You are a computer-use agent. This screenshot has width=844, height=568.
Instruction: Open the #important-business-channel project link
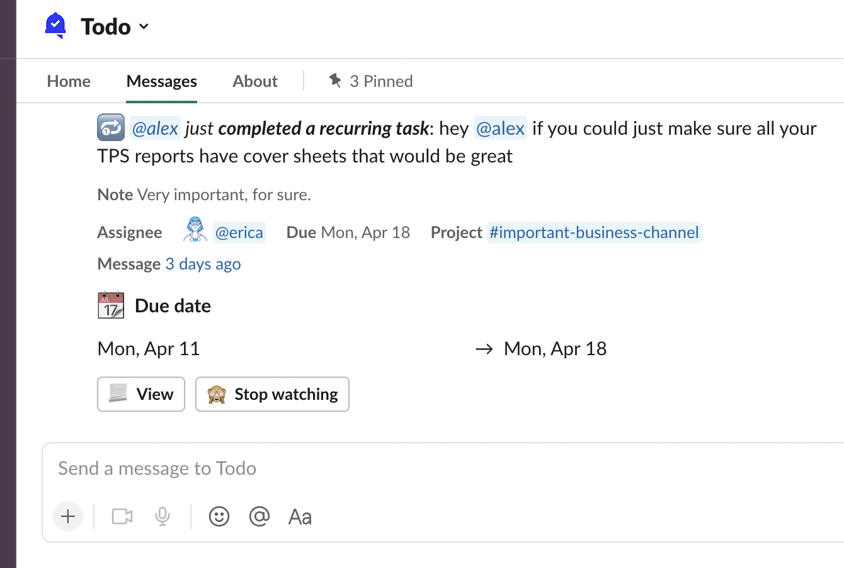(x=593, y=232)
